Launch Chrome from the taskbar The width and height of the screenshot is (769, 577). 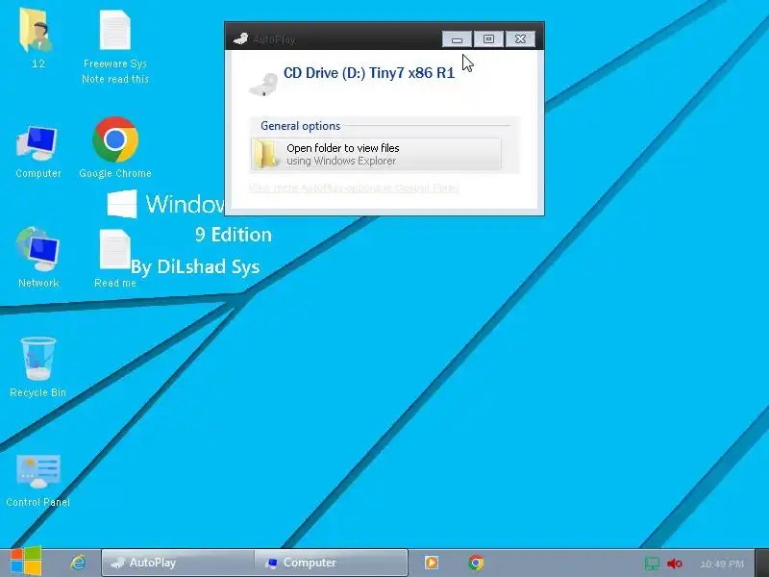[476, 563]
